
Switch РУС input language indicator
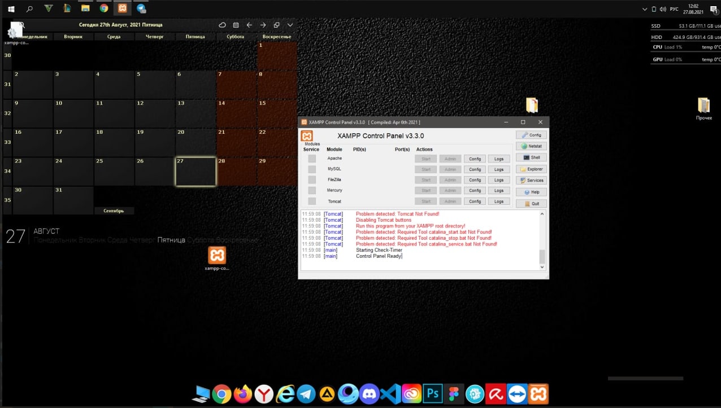(674, 9)
